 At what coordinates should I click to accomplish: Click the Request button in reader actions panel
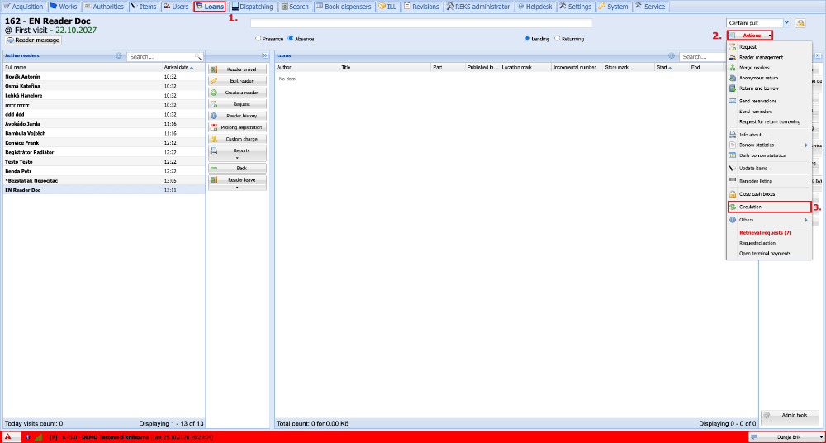pyautogui.click(x=237, y=104)
